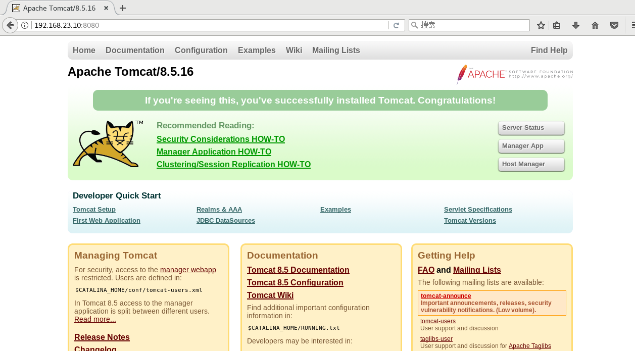Click the Developer Quick Start heading
This screenshot has height=351, width=635.
[x=117, y=196]
